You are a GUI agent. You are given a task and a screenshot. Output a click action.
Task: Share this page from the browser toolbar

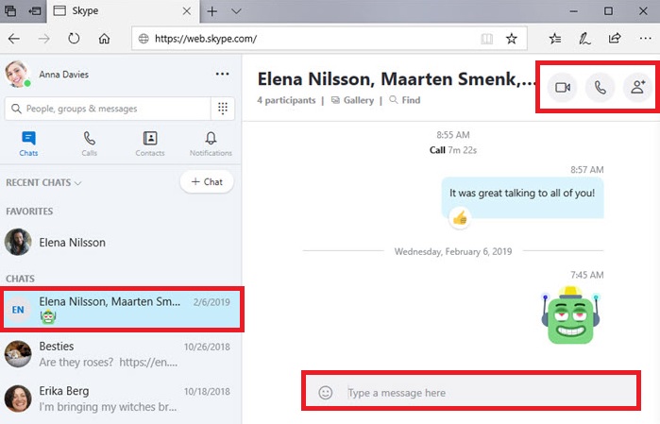pyautogui.click(x=615, y=39)
